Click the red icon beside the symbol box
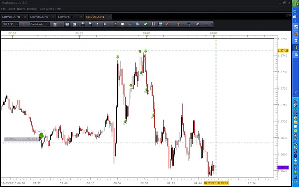Viewport: 299px width, 187px height. click(x=23, y=24)
